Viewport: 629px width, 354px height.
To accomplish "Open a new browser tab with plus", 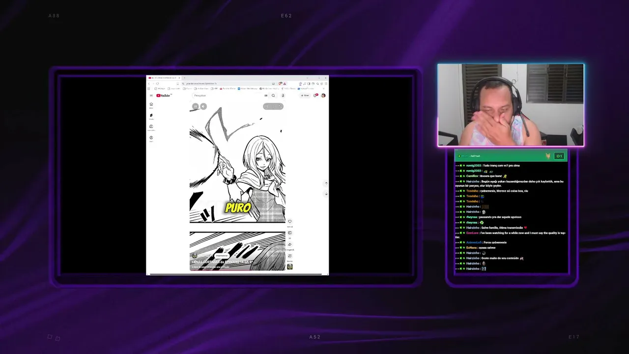I will (184, 78).
